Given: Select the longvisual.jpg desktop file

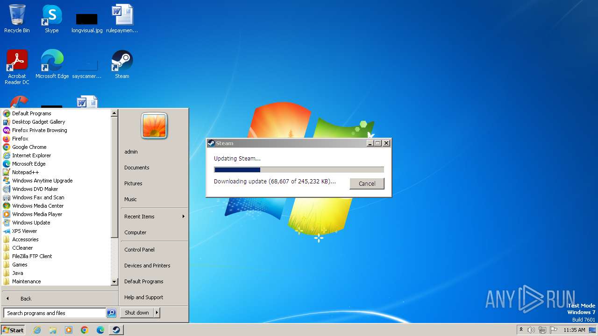Looking at the screenshot, I should point(87,22).
